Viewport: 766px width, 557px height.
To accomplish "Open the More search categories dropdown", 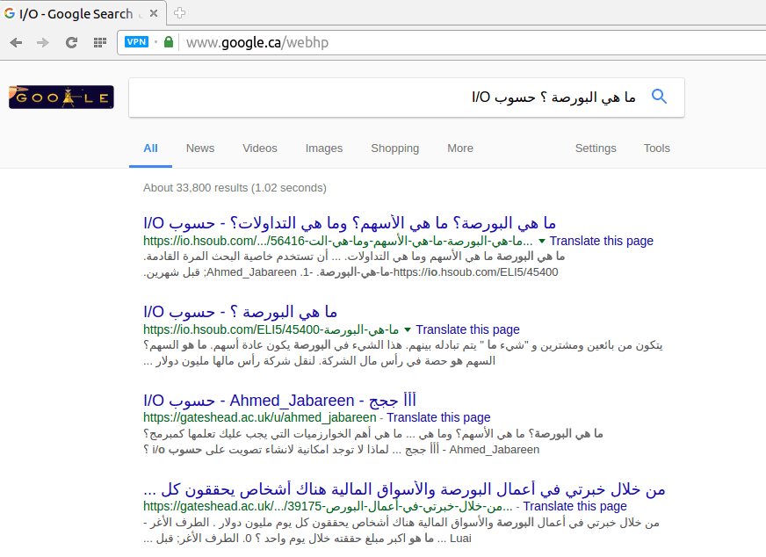I will point(459,148).
